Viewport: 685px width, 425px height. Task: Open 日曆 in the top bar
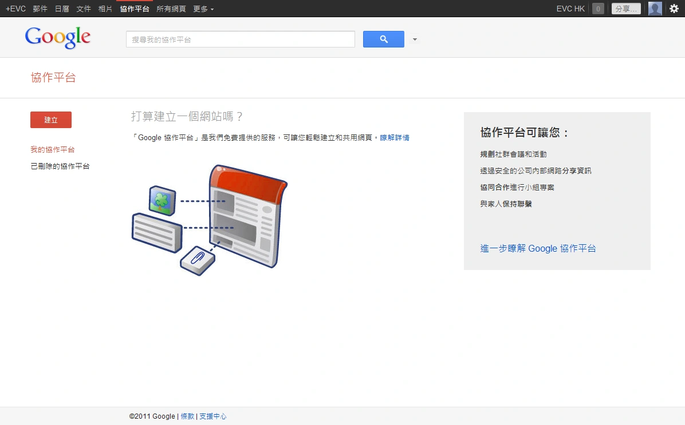tap(62, 9)
